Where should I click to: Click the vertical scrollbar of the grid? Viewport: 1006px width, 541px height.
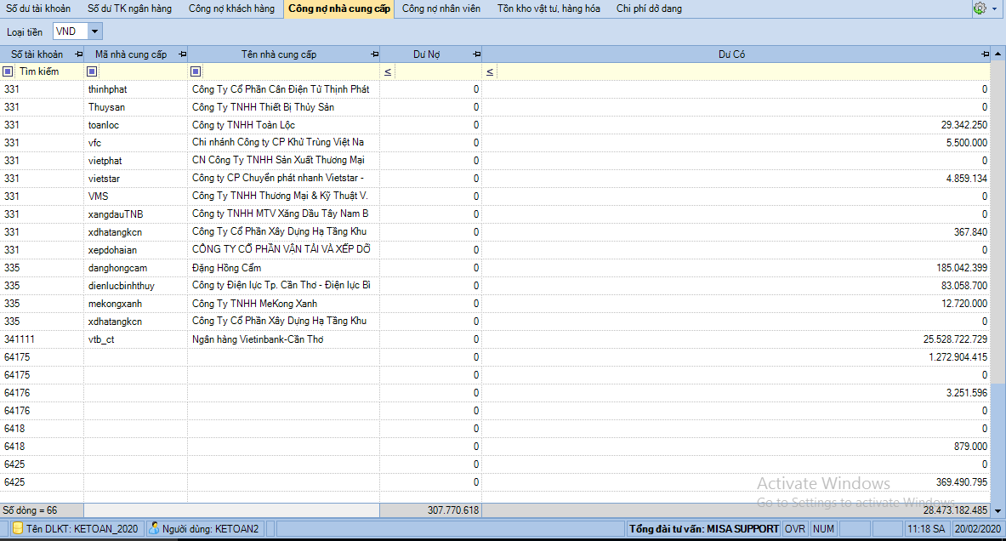pos(998,255)
